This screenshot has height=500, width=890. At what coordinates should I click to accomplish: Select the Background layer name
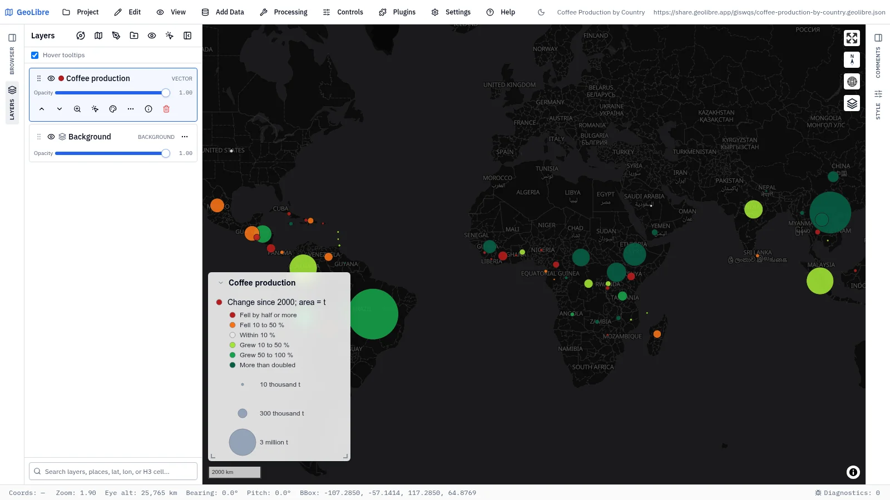(90, 137)
